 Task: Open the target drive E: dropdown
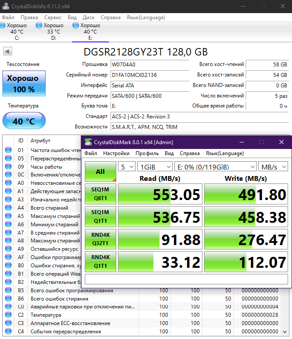tap(215, 166)
